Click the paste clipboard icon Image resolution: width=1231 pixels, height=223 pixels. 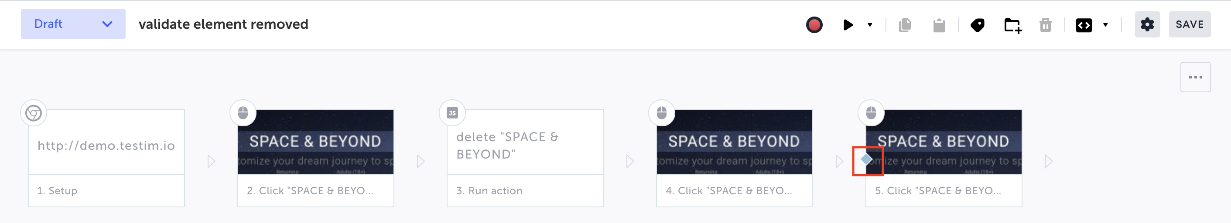[939, 25]
